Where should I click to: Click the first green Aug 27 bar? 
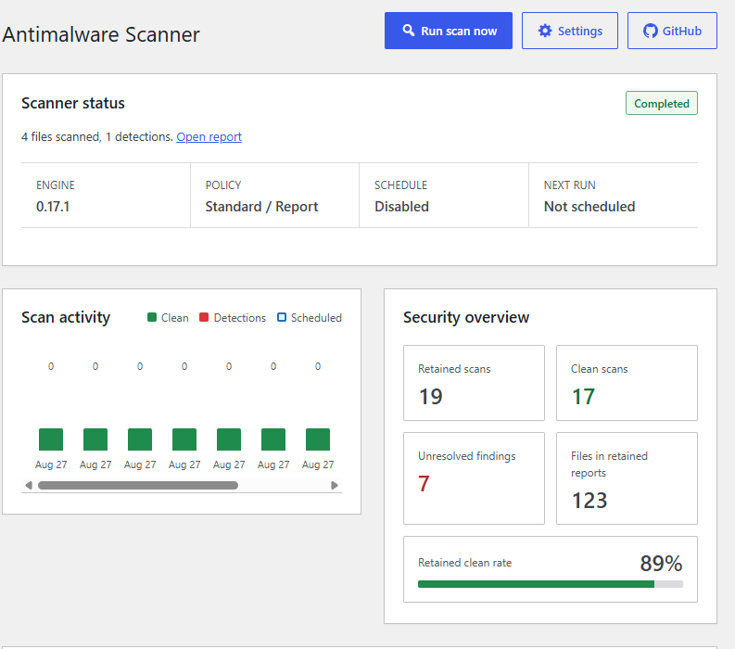point(51,439)
